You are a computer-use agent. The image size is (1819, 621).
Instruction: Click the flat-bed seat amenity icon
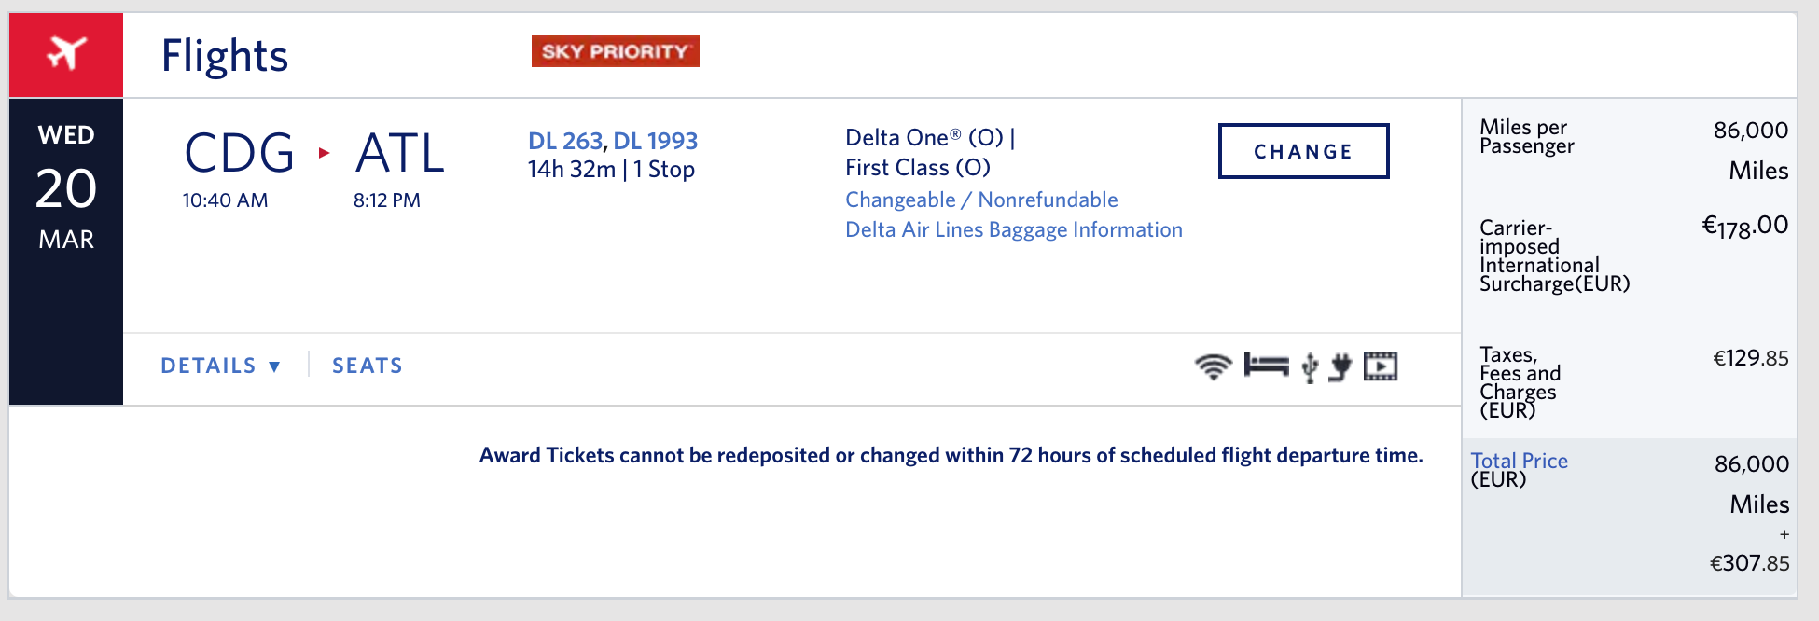coord(1266,366)
